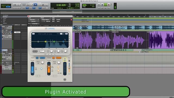Viewport: 174px width, 98px height.
Task: Open the key input selector
Action: click(35, 24)
